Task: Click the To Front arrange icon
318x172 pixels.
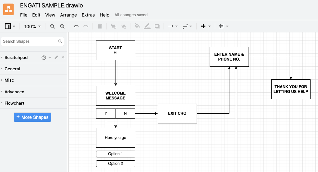Action: point(114,26)
